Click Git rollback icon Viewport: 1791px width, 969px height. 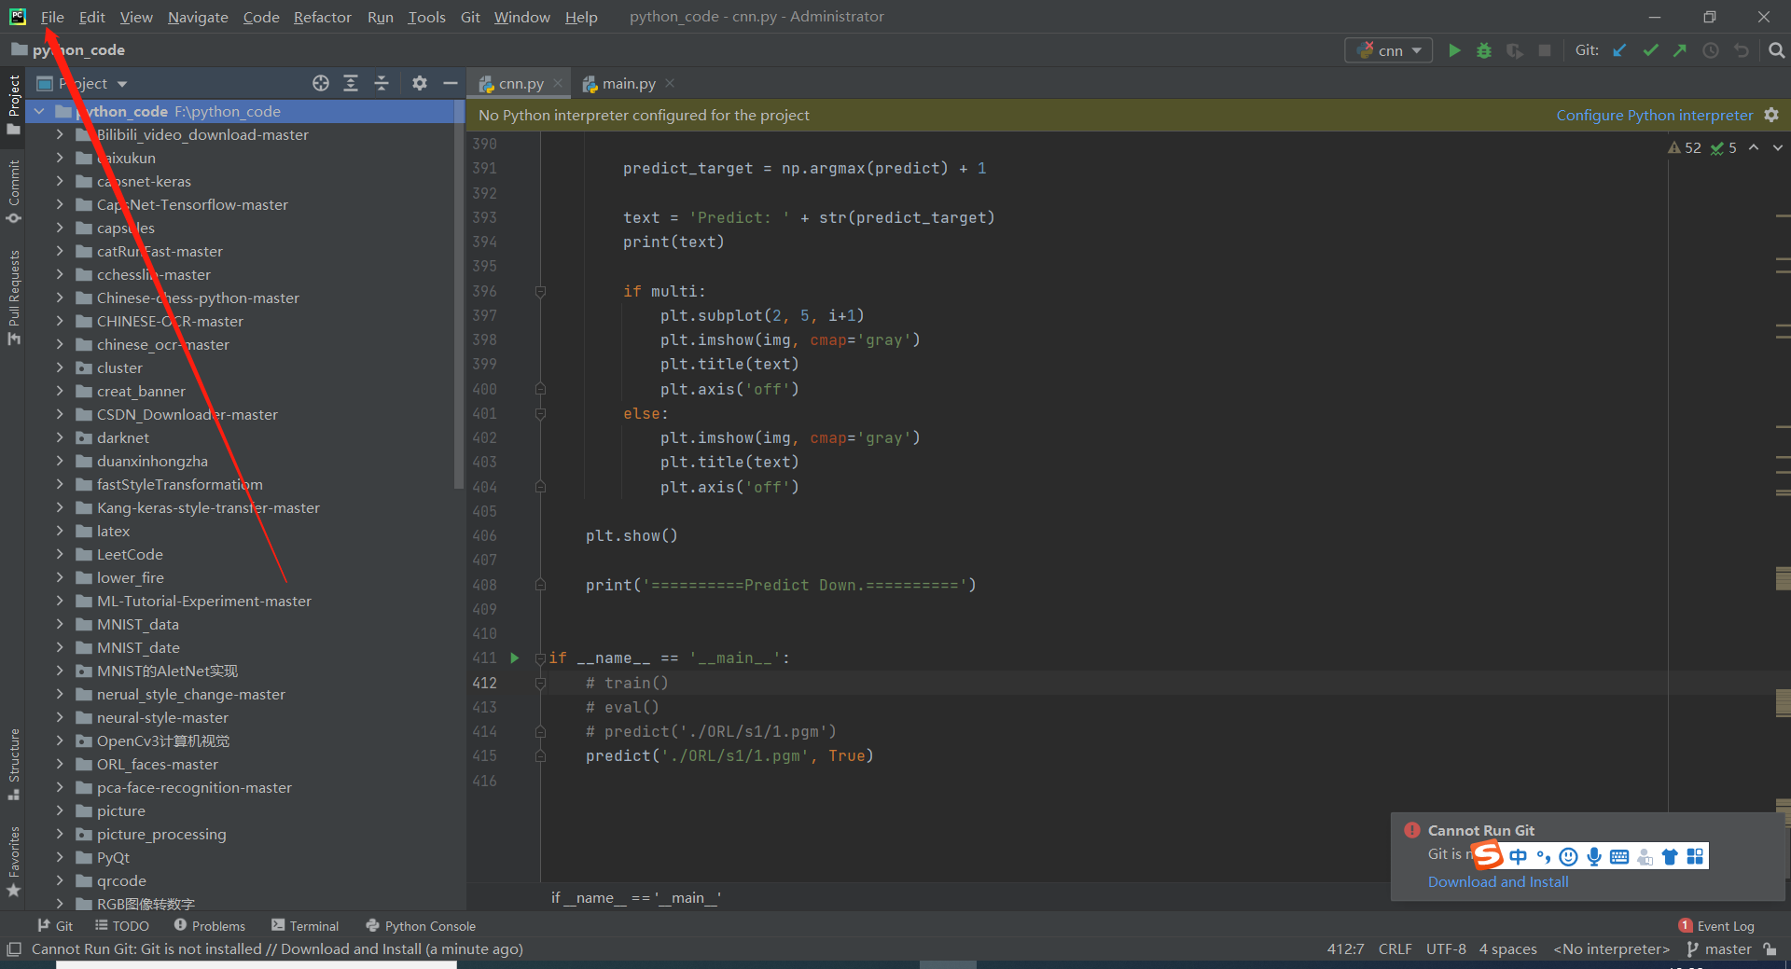tap(1742, 50)
